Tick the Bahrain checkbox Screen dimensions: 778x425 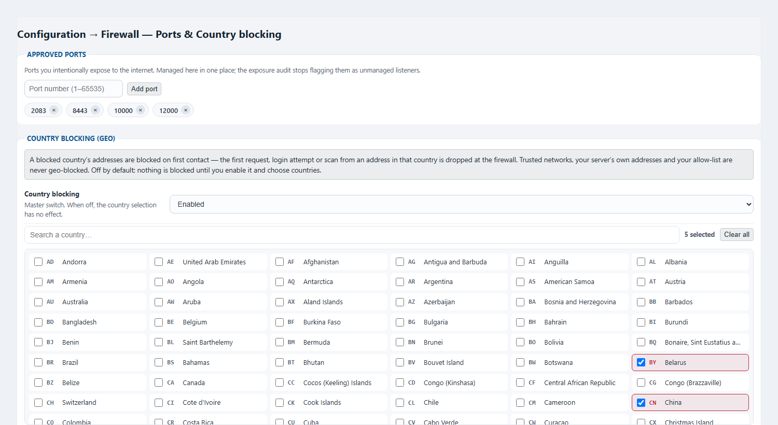click(x=520, y=322)
